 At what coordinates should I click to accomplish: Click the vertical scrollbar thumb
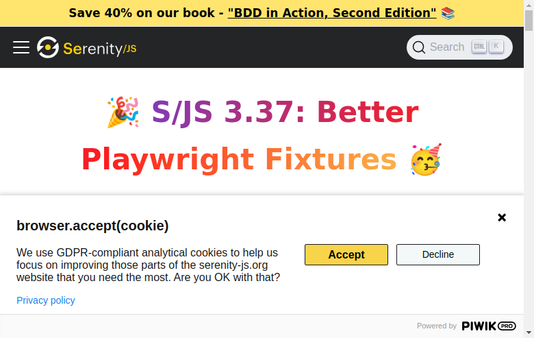pyautogui.click(x=529, y=21)
